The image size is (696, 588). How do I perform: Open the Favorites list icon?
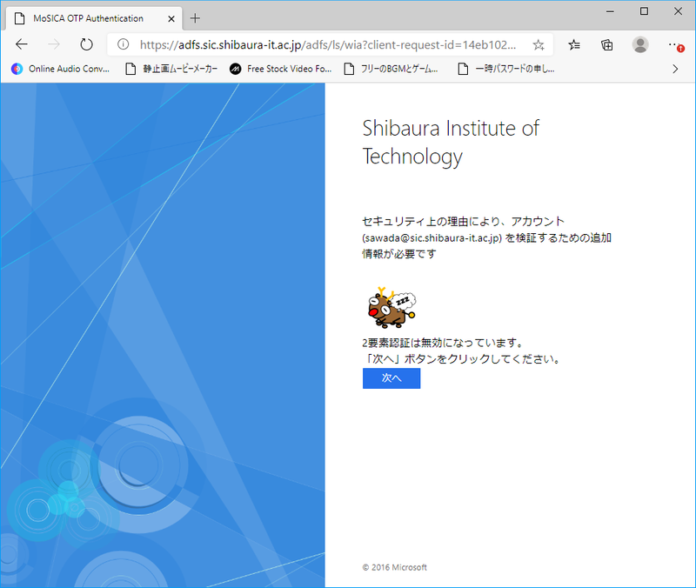[575, 44]
